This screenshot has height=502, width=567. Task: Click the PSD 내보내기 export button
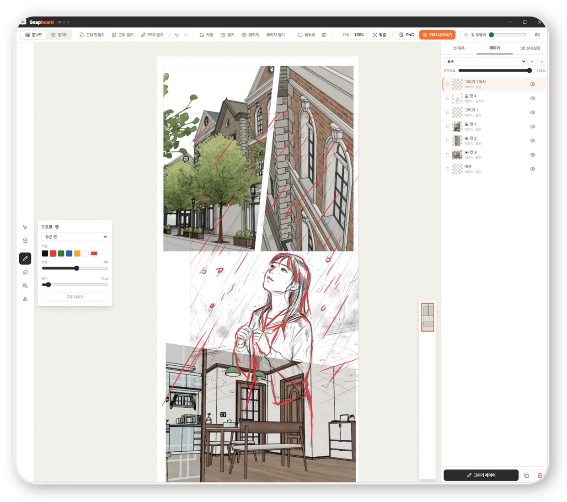[437, 35]
